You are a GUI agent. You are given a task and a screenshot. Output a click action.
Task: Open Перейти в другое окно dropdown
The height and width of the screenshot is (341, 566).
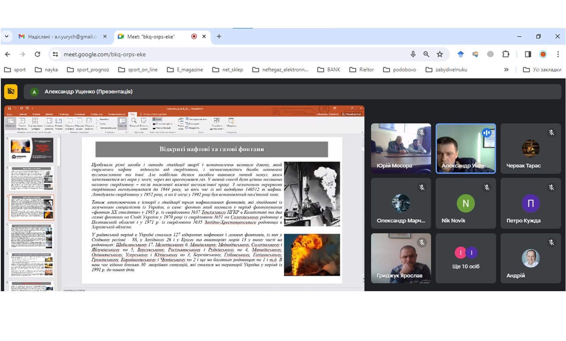tap(217, 124)
